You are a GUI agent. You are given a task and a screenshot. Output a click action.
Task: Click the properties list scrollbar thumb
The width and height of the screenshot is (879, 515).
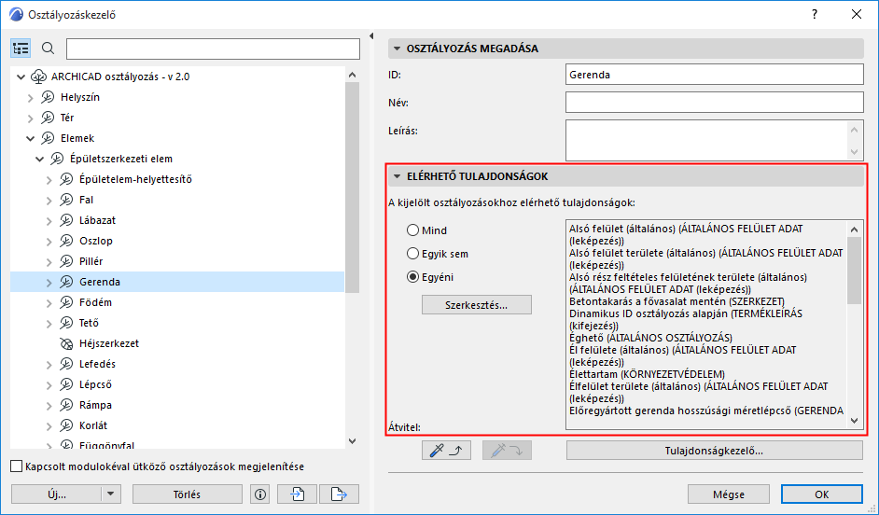(x=855, y=271)
